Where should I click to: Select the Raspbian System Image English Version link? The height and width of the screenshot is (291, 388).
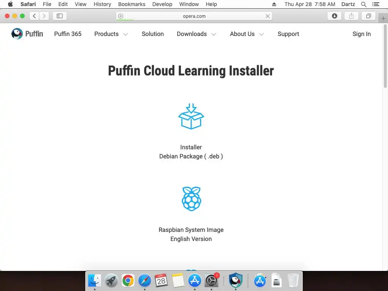point(191,234)
